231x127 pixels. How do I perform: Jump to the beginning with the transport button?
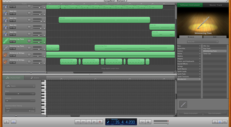89,122
